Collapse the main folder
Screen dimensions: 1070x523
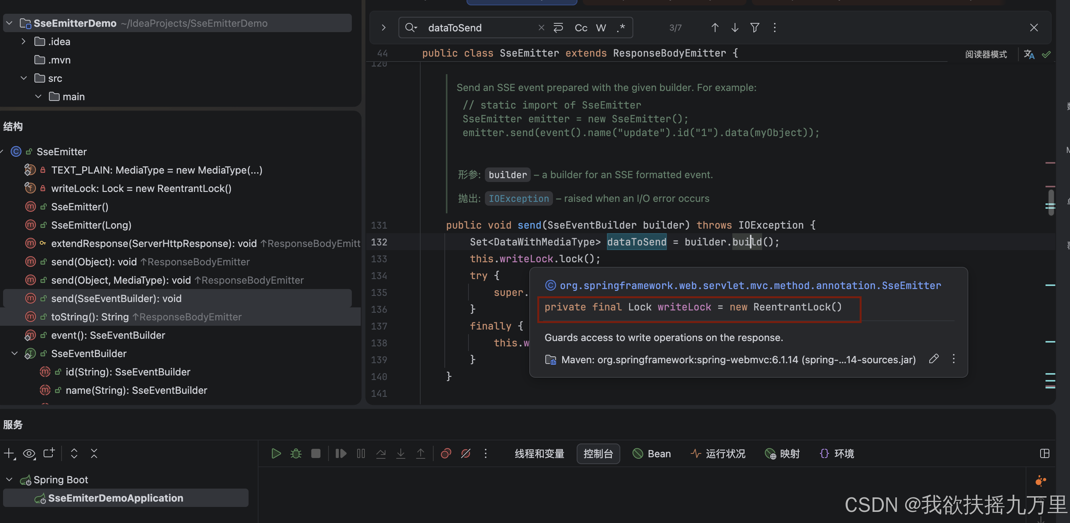click(38, 96)
